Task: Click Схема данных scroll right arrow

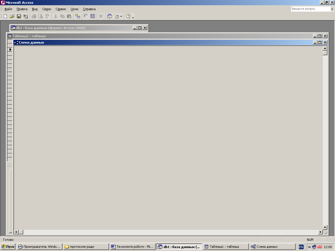Action: (320, 232)
